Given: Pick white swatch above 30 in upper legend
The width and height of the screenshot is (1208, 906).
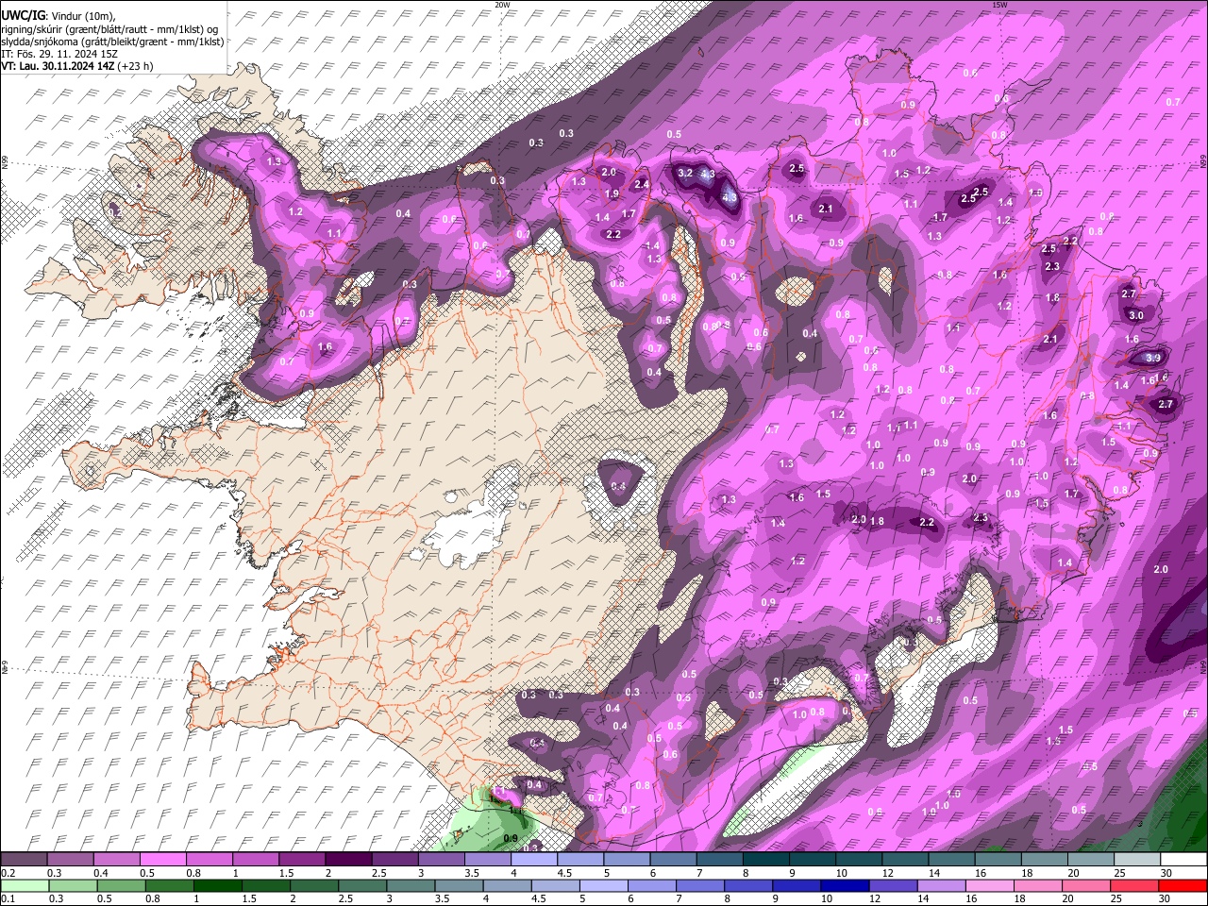Looking at the screenshot, I should (x=1183, y=860).
